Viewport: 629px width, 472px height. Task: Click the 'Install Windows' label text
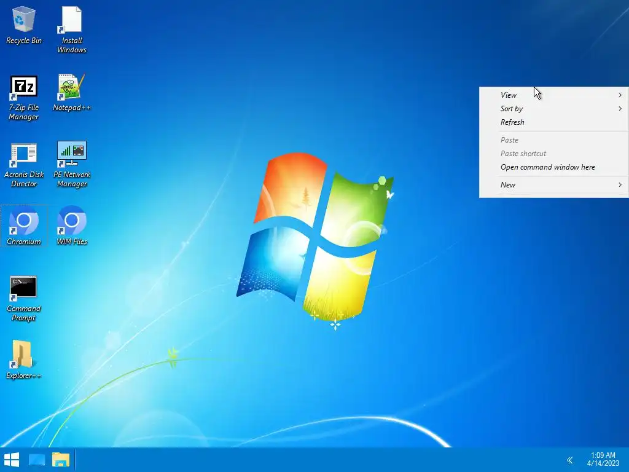click(x=72, y=45)
